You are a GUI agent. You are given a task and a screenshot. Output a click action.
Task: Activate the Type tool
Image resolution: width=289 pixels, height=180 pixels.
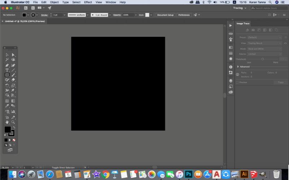pyautogui.click(x=7, y=70)
